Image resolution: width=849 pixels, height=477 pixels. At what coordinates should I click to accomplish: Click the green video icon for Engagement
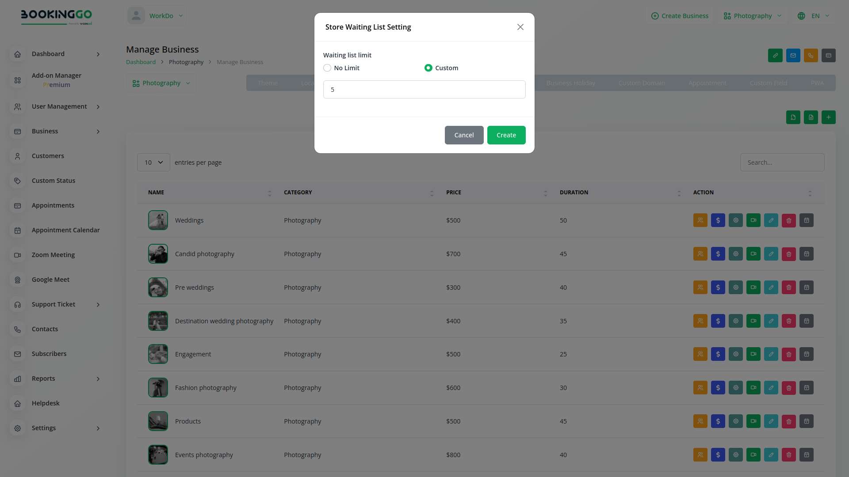click(753, 354)
